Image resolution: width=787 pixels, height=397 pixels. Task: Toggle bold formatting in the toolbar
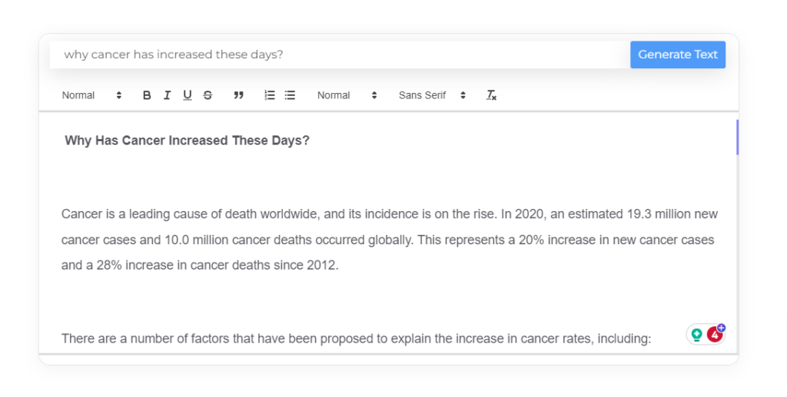point(147,95)
